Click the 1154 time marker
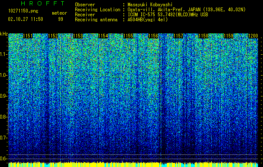The image size is (263, 167). [x=103, y=36]
